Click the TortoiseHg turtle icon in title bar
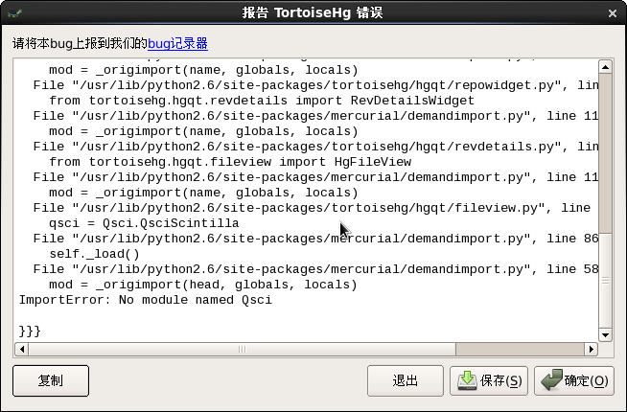The width and height of the screenshot is (627, 412). [x=14, y=13]
